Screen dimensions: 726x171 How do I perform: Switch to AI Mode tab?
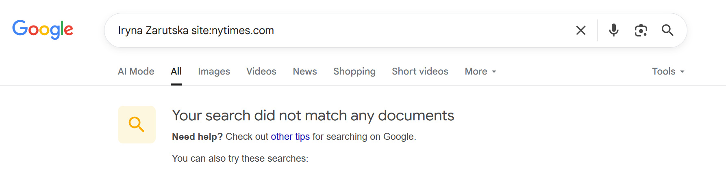pyautogui.click(x=136, y=71)
